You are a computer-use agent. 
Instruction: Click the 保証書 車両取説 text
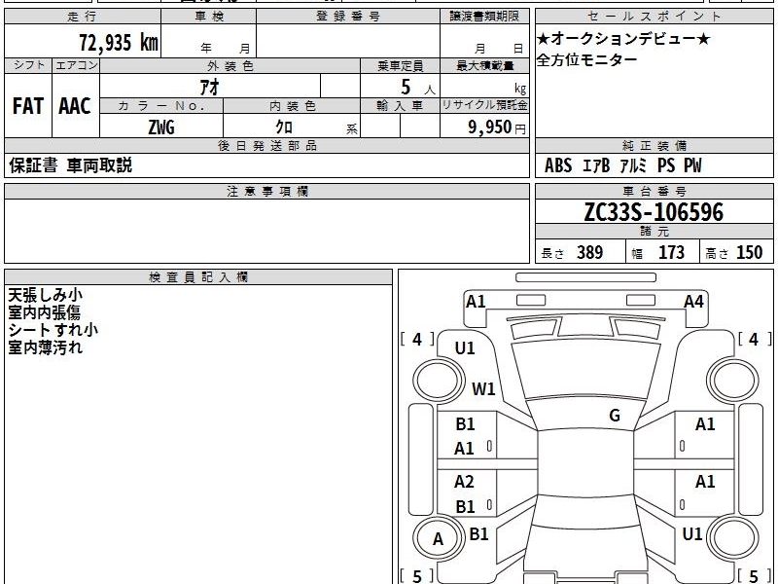(70, 165)
